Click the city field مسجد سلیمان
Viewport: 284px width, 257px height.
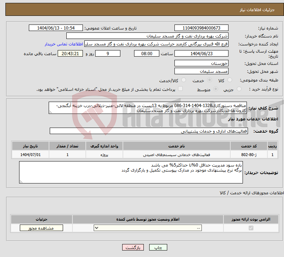point(201,71)
